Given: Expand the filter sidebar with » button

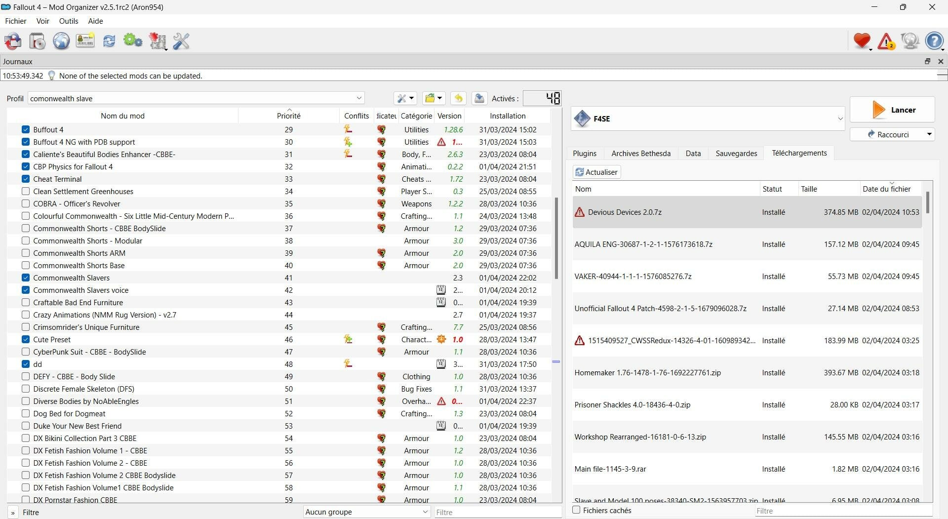Looking at the screenshot, I should [13, 513].
